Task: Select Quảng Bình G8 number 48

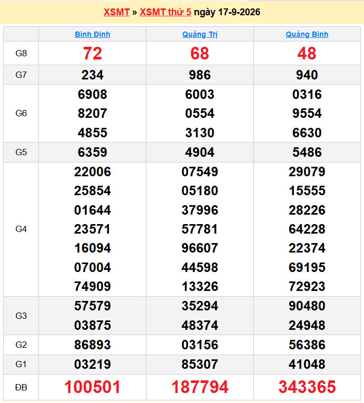Action: [x=307, y=54]
